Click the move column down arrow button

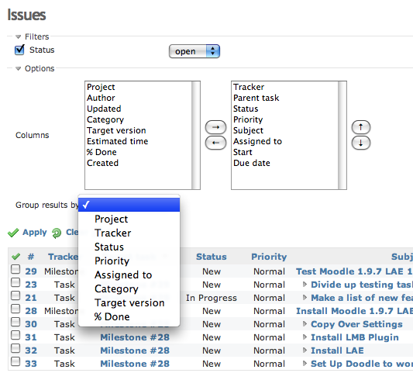361,143
